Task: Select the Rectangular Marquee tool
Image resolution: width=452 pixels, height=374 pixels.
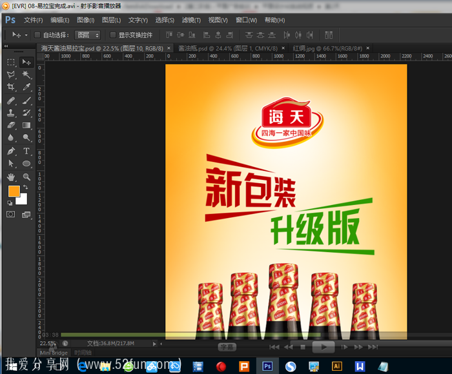Action: (x=11, y=62)
